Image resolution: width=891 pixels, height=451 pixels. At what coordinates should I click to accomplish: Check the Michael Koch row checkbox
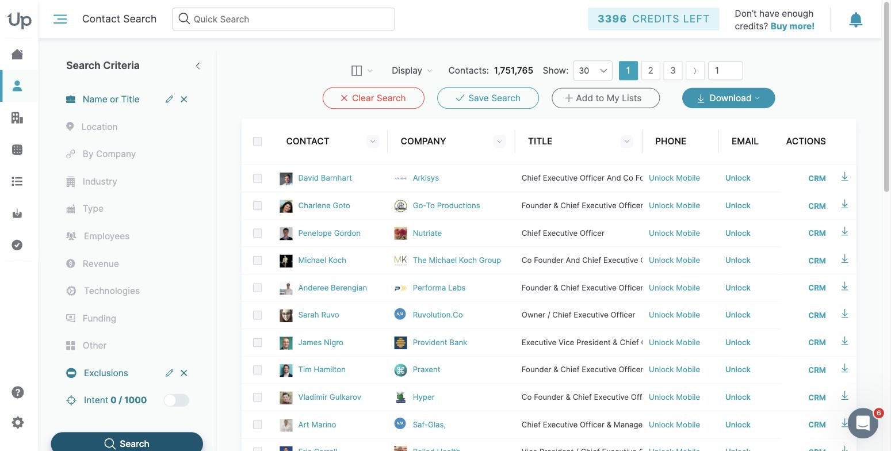tap(257, 261)
